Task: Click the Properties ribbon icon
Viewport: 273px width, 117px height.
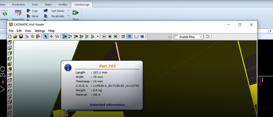Action: 18,13
